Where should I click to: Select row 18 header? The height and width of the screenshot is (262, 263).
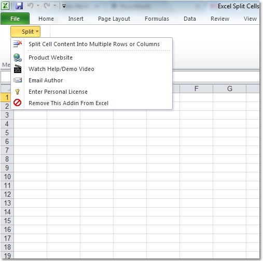click(7, 247)
